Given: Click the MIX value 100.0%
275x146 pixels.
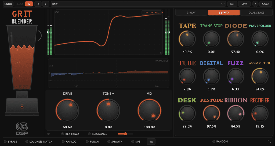Looking at the screenshot, I should click(x=149, y=127).
